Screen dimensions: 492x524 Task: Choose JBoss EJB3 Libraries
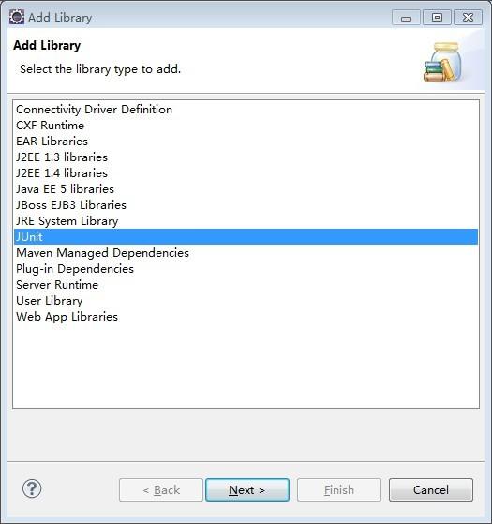point(246,205)
